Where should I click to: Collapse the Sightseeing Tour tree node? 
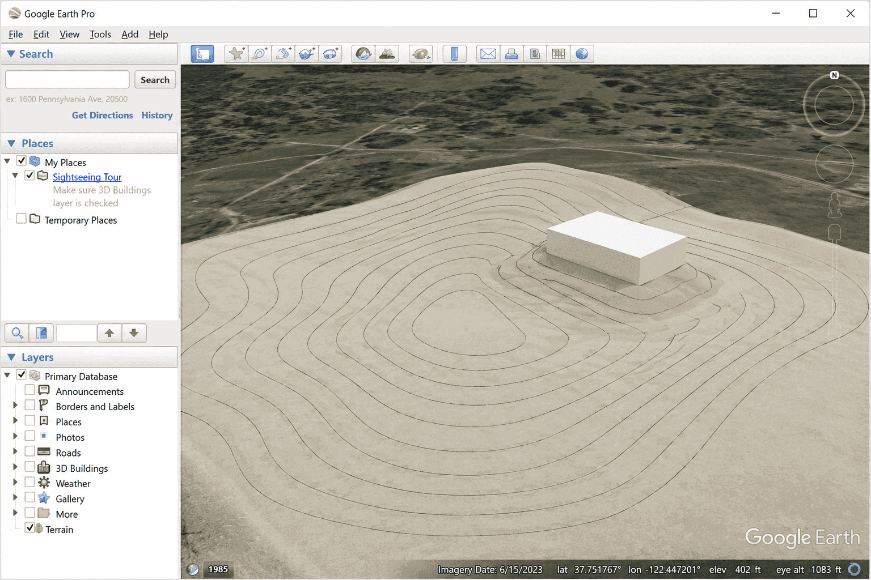coord(15,176)
